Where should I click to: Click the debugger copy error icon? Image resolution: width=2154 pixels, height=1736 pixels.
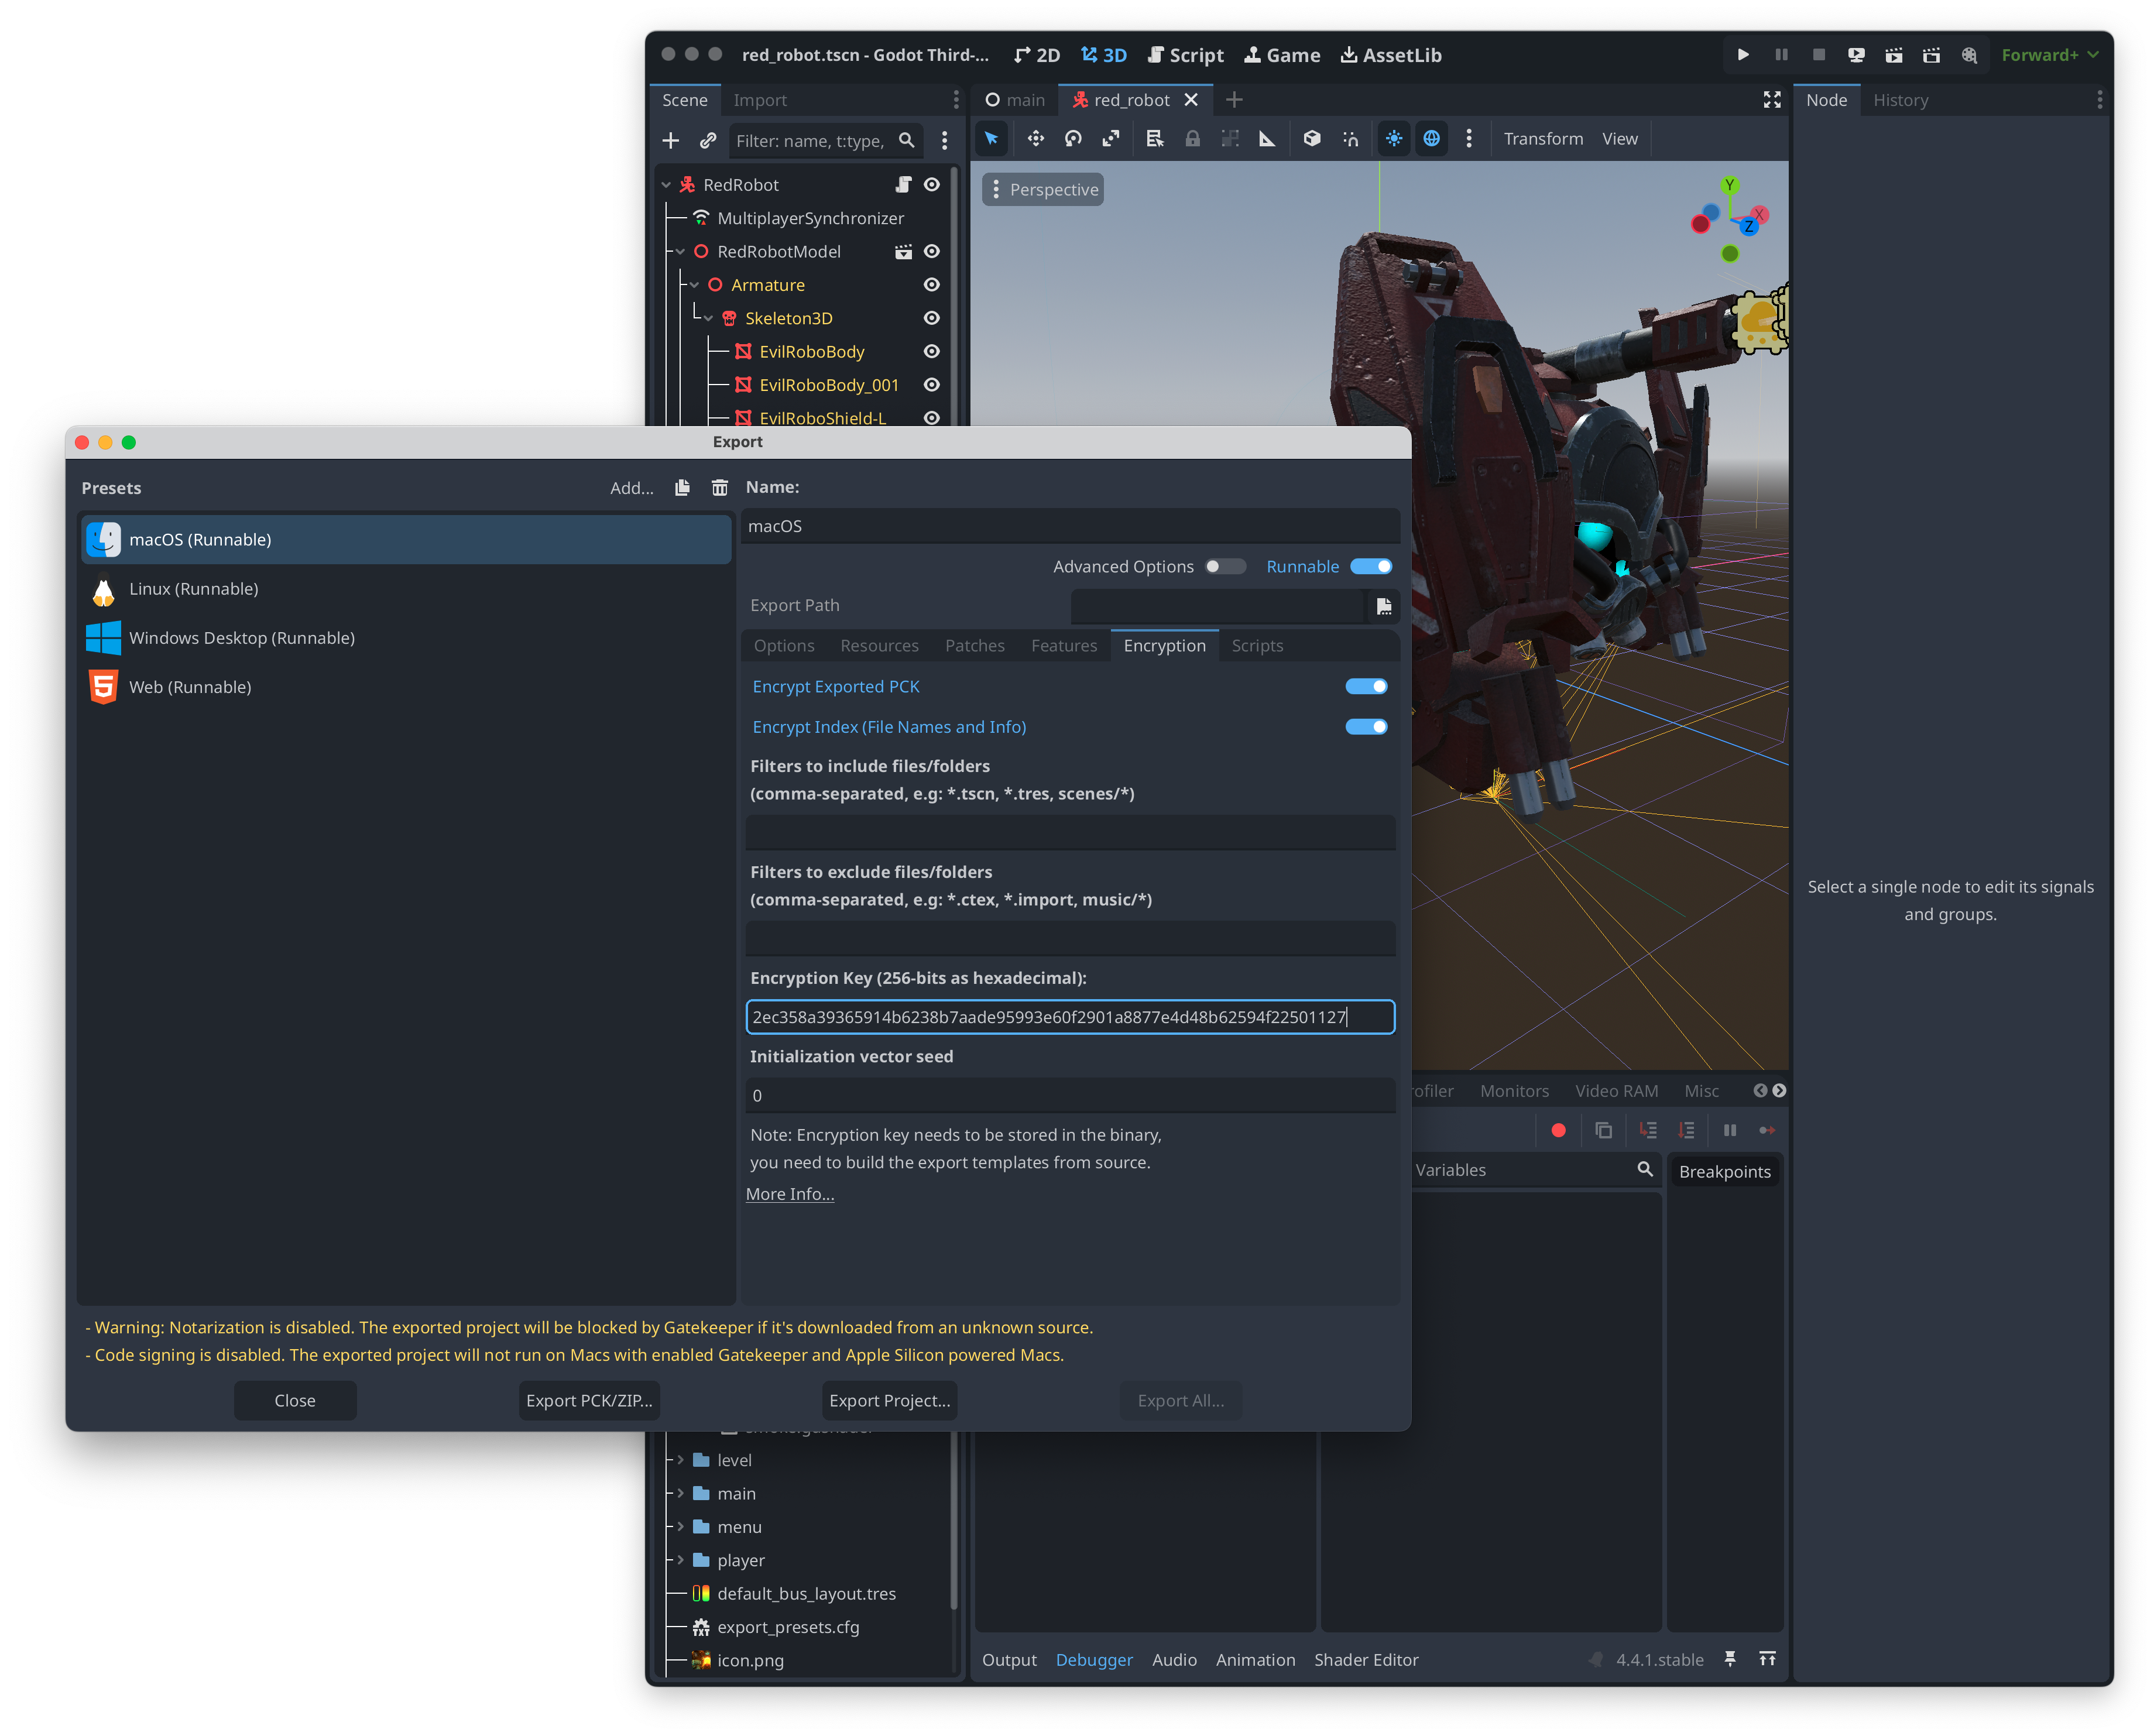[x=1603, y=1131]
